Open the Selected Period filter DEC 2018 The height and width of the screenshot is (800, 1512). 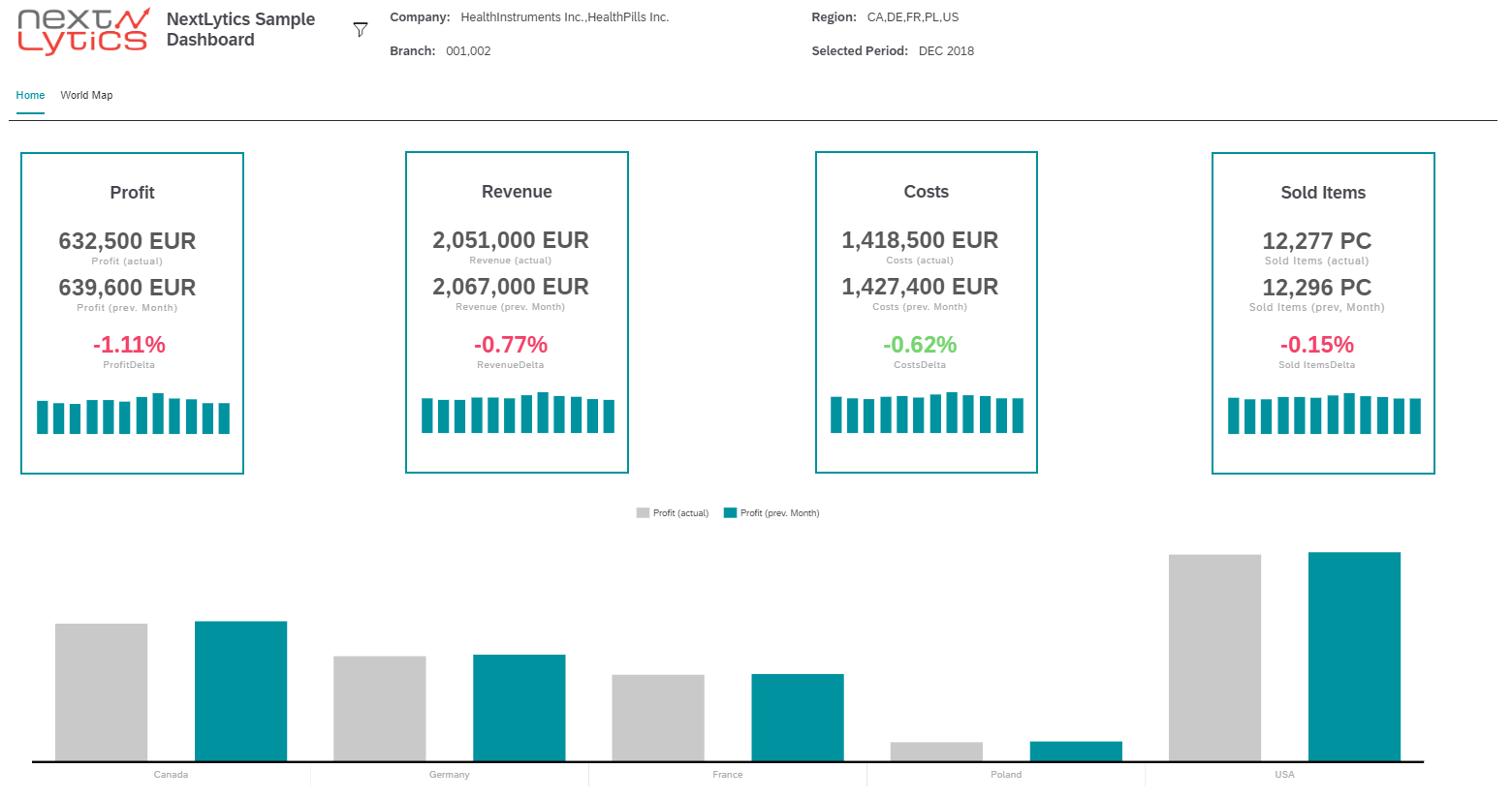pos(946,50)
